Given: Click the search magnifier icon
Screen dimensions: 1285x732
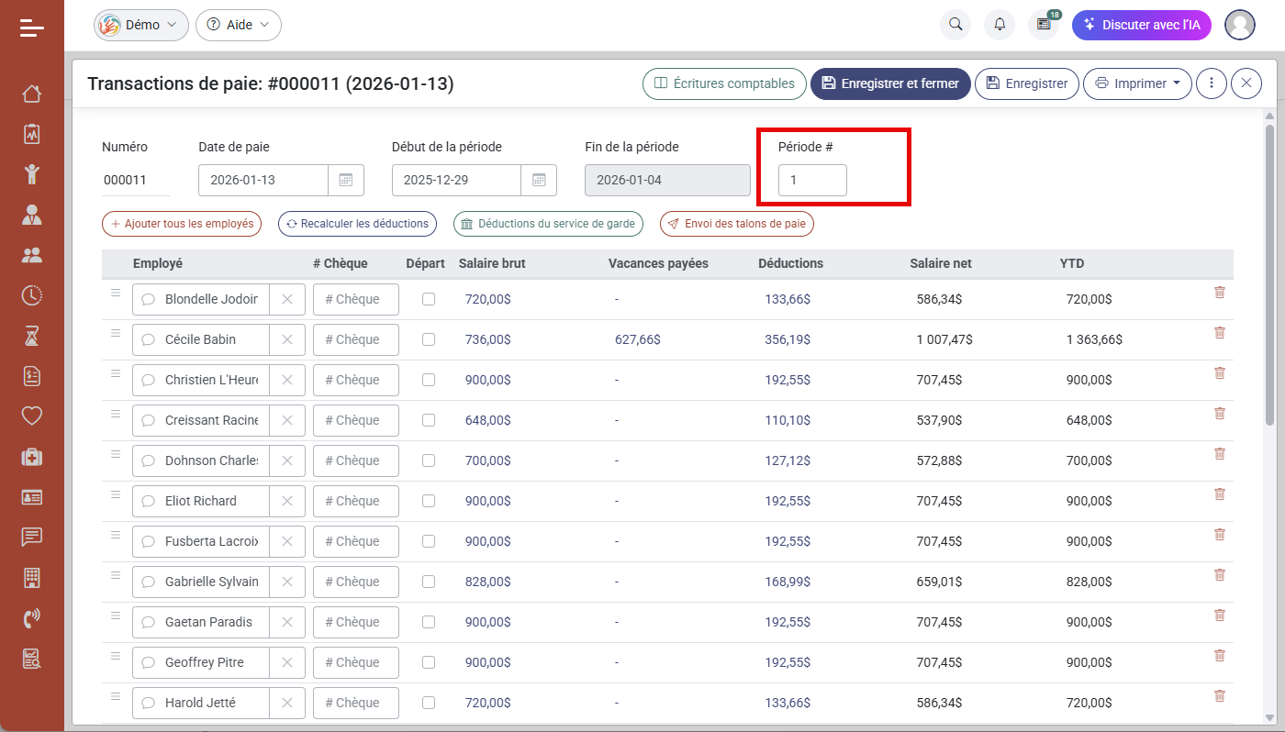Looking at the screenshot, I should 955,25.
